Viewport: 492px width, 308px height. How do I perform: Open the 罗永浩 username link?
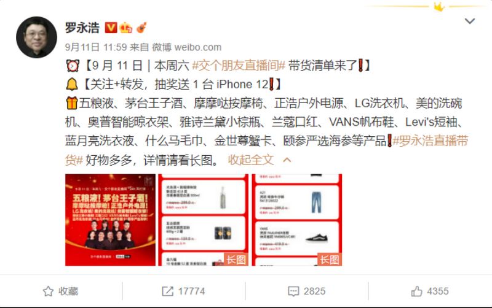coord(82,28)
